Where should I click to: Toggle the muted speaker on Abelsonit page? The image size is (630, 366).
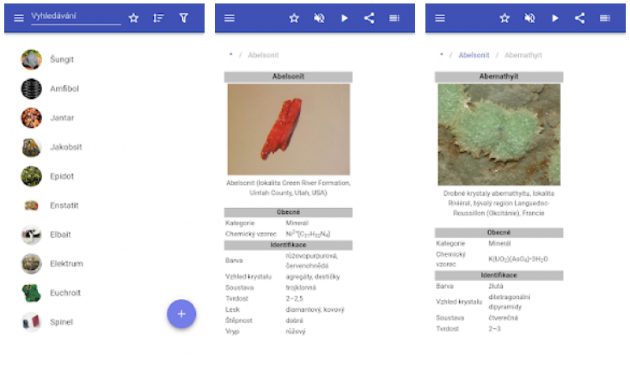tap(319, 18)
